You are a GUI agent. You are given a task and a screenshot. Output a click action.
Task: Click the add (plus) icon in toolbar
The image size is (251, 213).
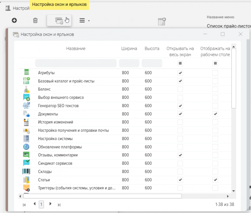(14, 20)
